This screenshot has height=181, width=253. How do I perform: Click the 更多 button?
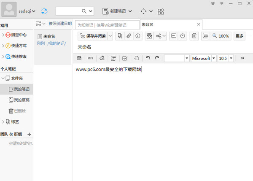240,36
